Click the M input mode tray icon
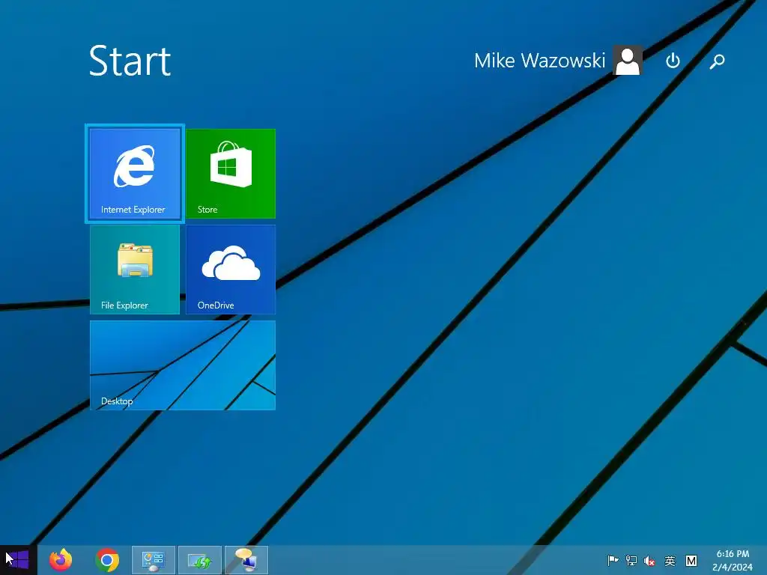This screenshot has width=767, height=575. [x=691, y=560]
